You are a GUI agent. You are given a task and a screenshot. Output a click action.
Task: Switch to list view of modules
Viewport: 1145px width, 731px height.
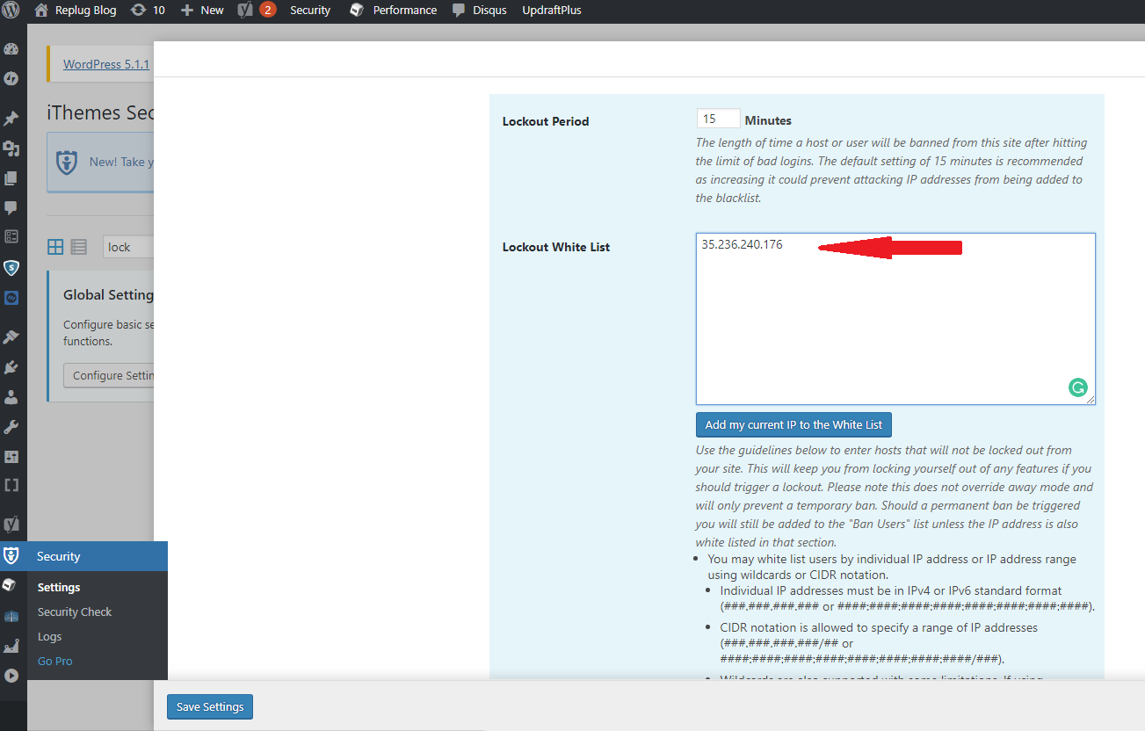click(79, 247)
